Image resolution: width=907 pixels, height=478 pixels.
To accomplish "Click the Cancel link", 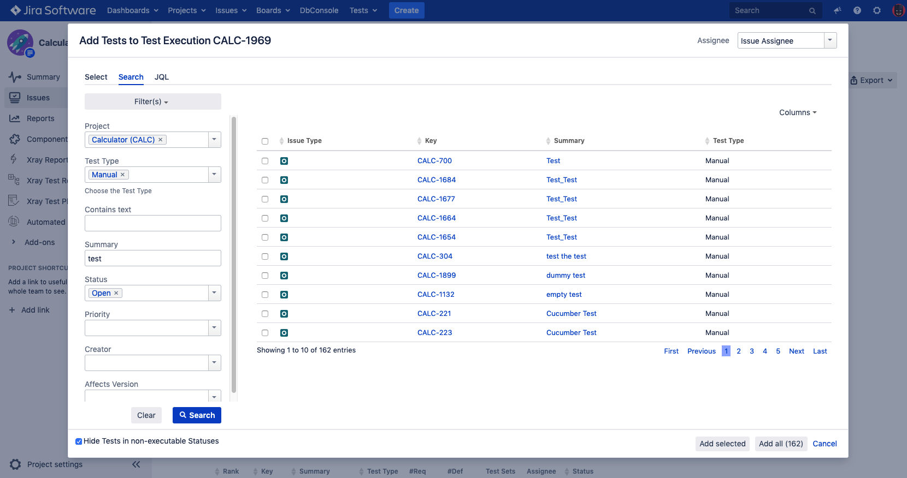I will tap(824, 444).
